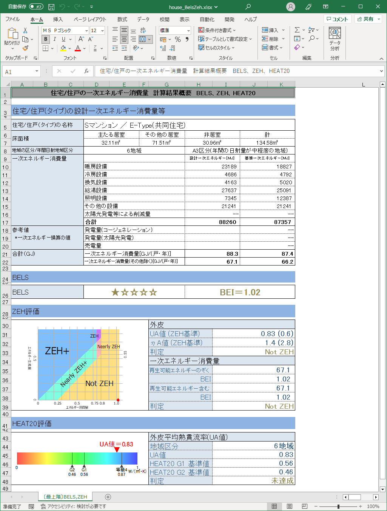Open セルのスタイル dropdown
Image resolution: width=387 pixels, height=511 pixels.
[217, 48]
